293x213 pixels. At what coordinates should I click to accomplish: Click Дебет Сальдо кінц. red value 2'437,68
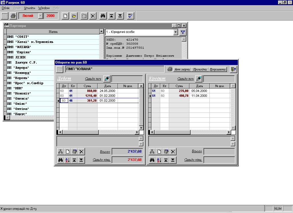click(127, 160)
